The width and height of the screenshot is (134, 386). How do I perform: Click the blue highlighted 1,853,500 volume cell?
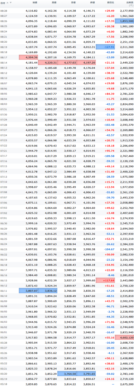[124, 21]
